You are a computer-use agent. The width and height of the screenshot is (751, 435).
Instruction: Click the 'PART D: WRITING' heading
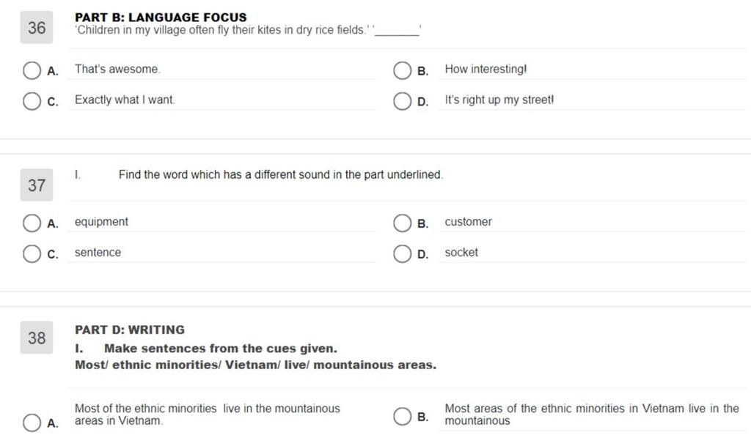(x=130, y=330)
